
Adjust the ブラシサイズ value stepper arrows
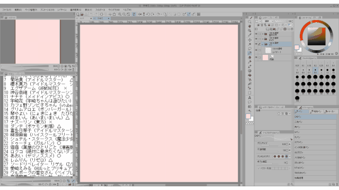click(x=287, y=144)
